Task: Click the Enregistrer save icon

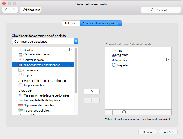Action: pos(113,55)
